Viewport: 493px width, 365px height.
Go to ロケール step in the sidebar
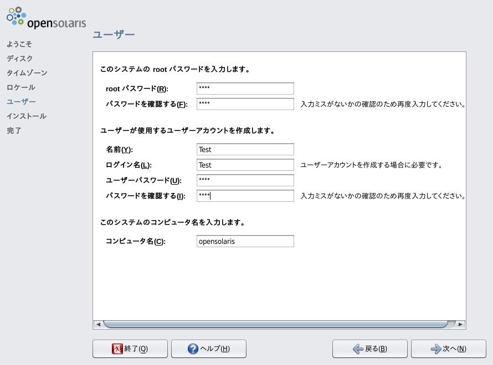point(21,87)
